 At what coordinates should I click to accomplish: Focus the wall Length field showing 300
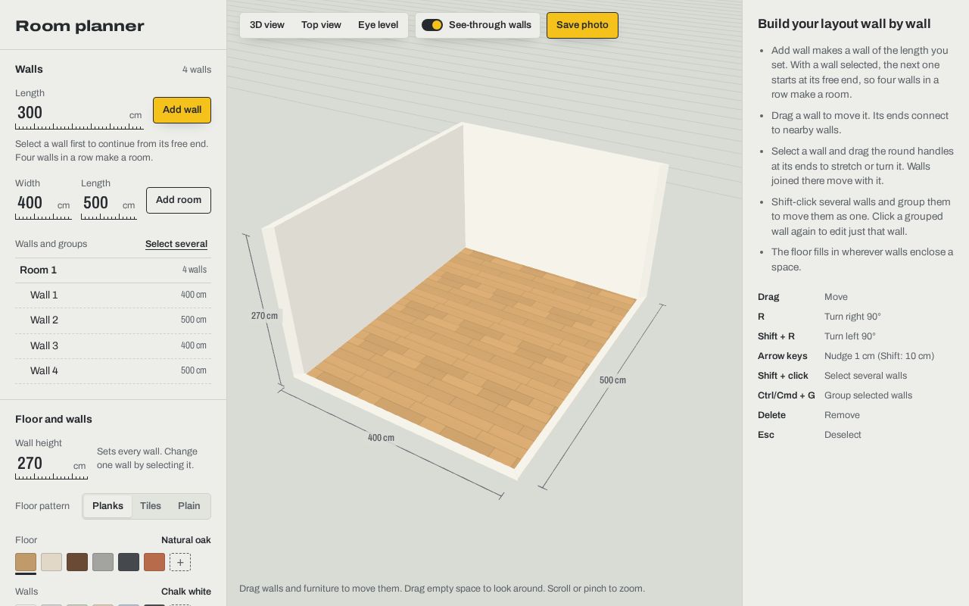[79, 114]
